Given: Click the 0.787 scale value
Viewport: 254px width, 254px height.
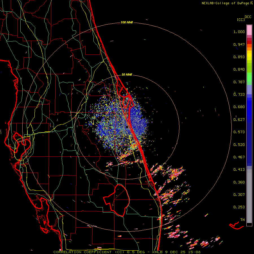Looking at the screenshot, I should [239, 82].
